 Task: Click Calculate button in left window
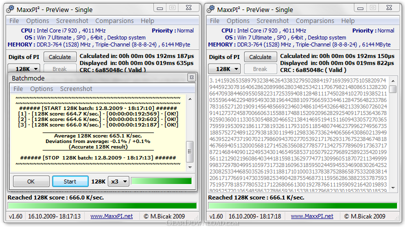60,57
